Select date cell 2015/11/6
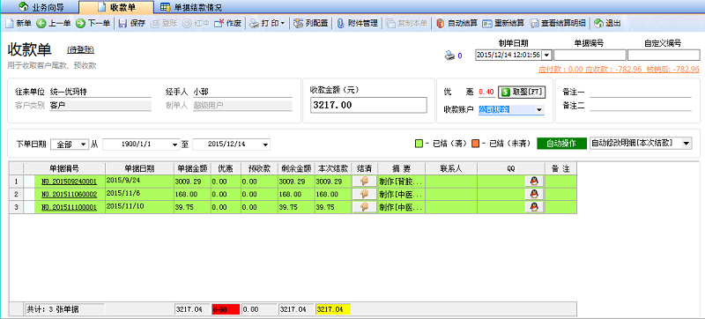The height and width of the screenshot is (319, 705). tap(139, 194)
